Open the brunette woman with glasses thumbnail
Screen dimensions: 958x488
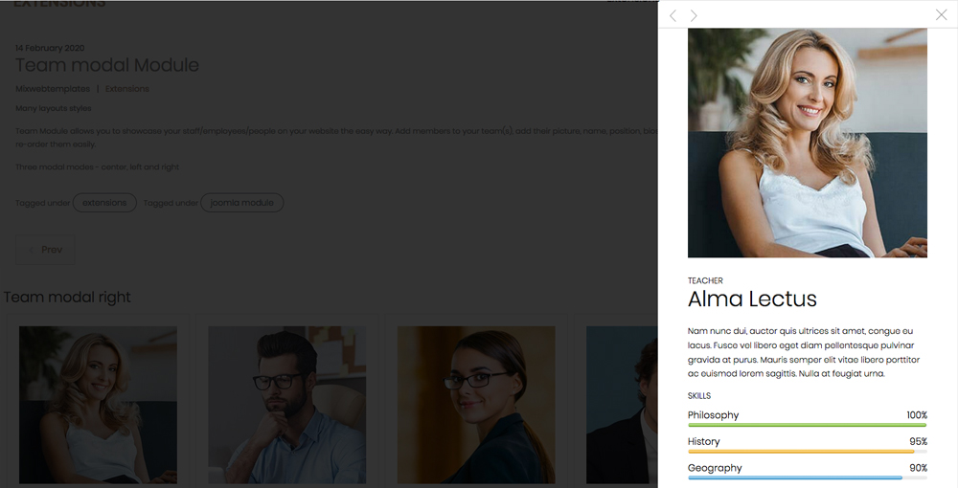(476, 404)
